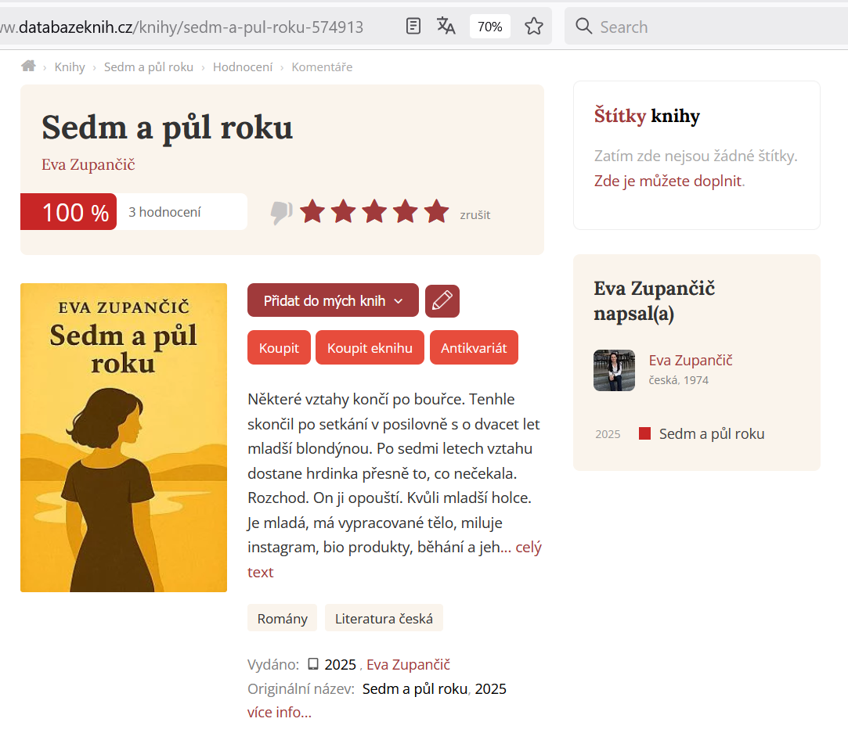Open Knihy breadcrumb link
This screenshot has width=848, height=733.
click(70, 67)
